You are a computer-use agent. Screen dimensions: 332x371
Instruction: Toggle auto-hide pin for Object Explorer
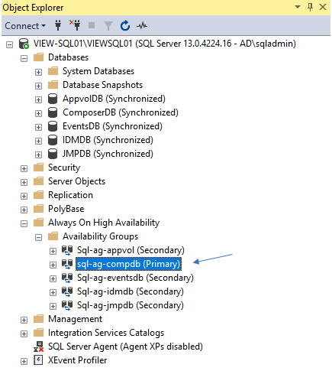[x=310, y=7]
